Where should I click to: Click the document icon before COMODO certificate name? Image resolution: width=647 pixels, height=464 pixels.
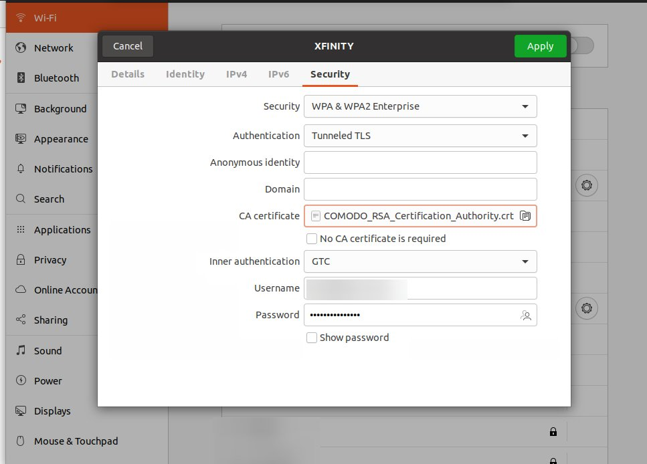tap(316, 216)
